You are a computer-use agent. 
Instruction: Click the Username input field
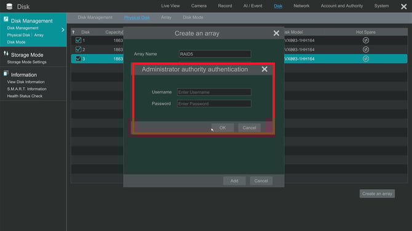point(214,92)
